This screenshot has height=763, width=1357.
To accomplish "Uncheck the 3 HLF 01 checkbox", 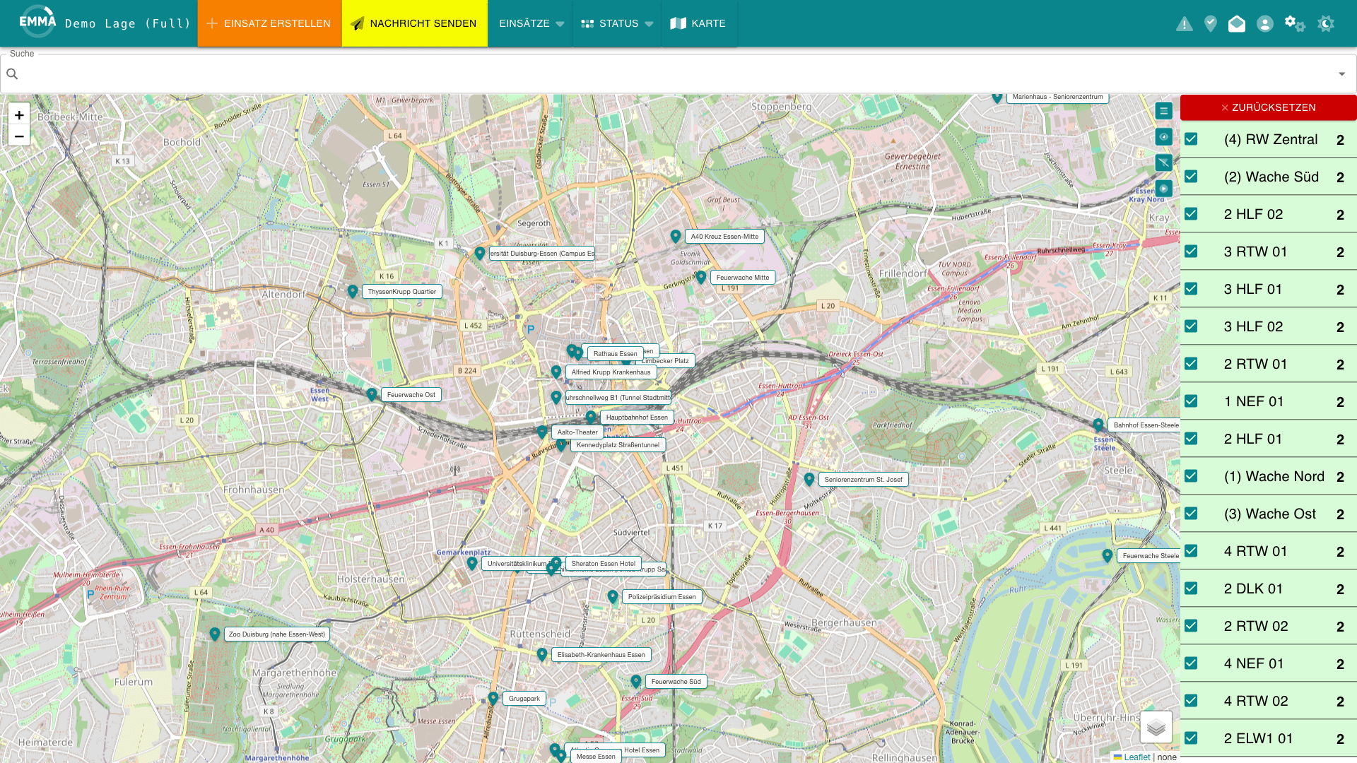I will click(1191, 289).
